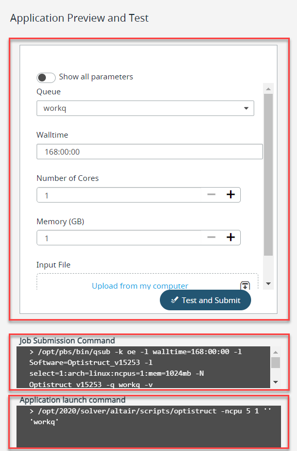Click the Walltime input field

150,152
